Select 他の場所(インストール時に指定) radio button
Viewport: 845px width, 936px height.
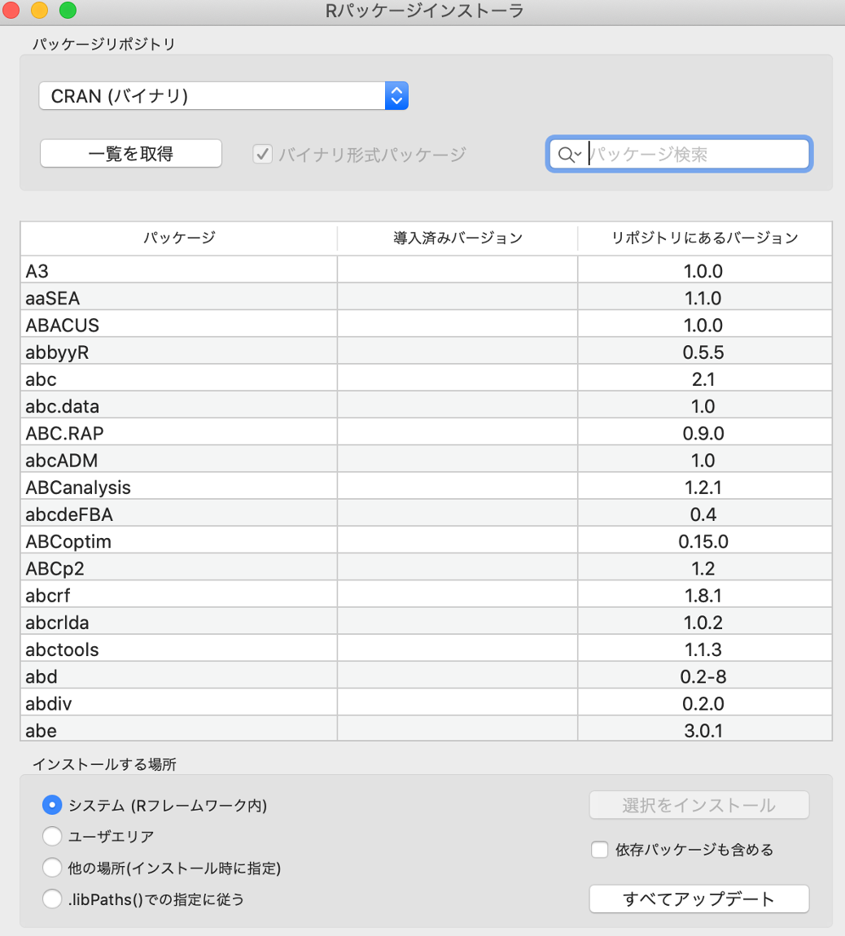pos(52,868)
